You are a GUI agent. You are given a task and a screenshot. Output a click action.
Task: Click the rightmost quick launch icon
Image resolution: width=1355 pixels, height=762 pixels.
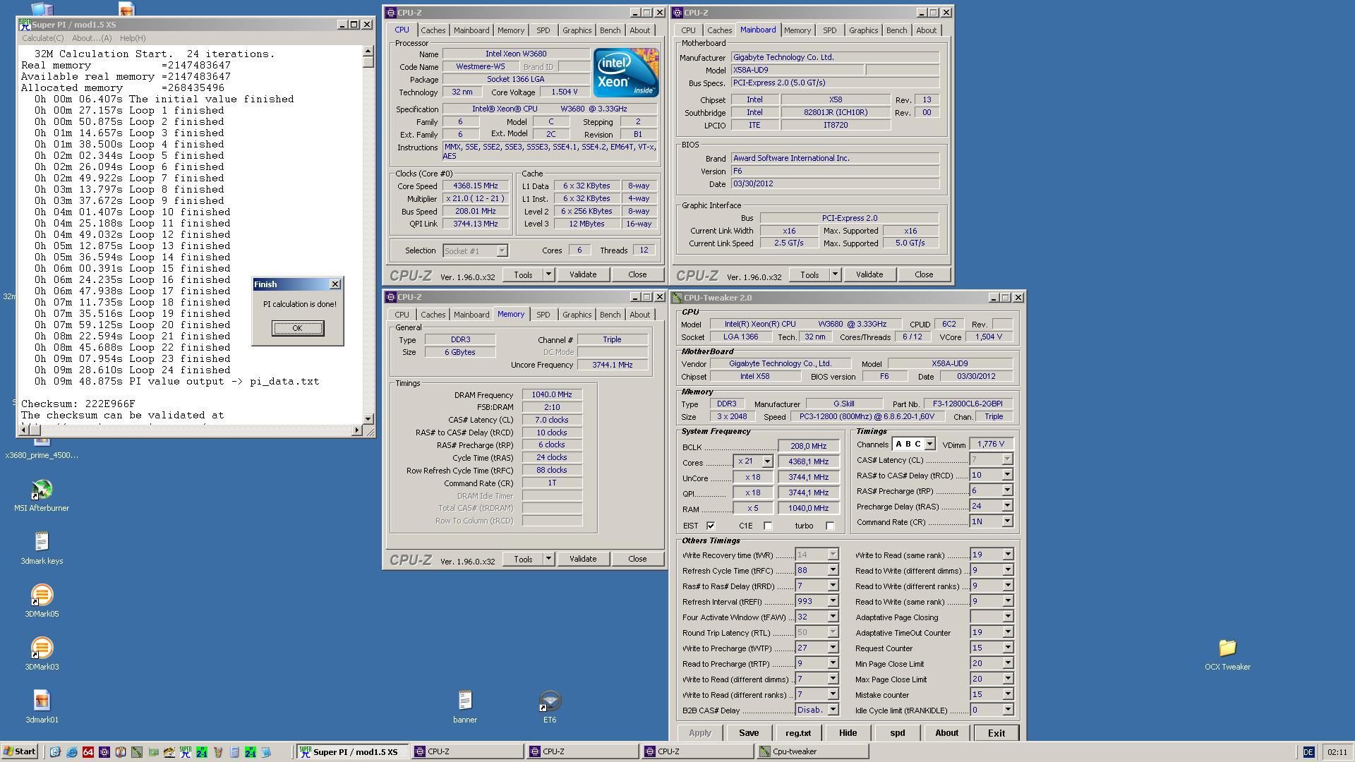point(266,752)
